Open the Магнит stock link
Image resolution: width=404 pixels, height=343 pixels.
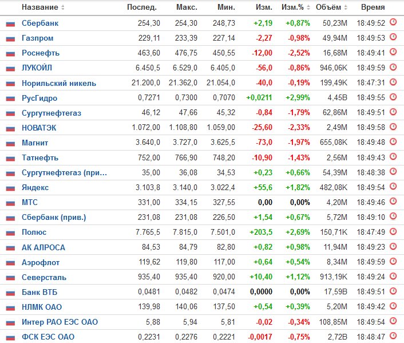(x=35, y=143)
